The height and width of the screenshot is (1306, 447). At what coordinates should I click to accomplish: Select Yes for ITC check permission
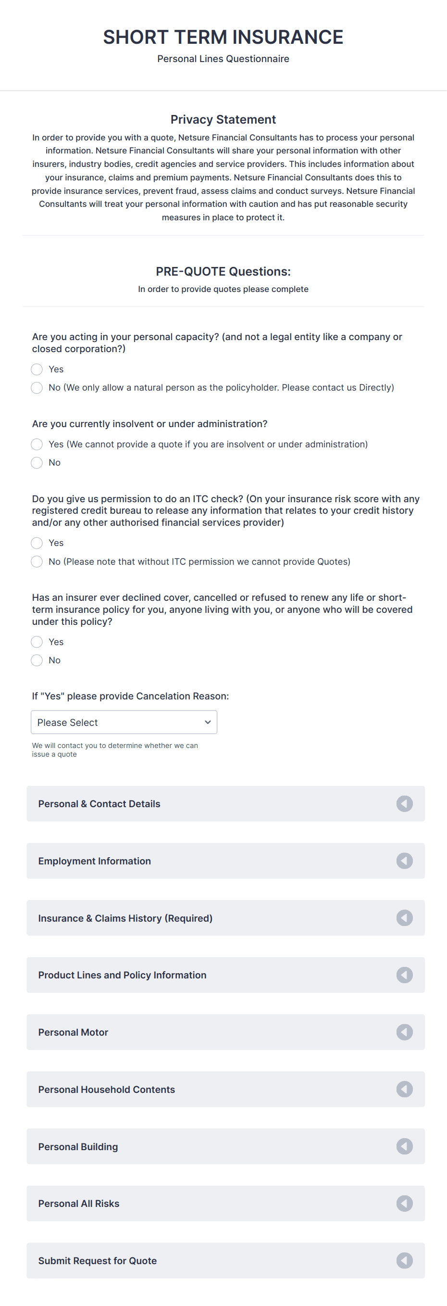tap(37, 543)
